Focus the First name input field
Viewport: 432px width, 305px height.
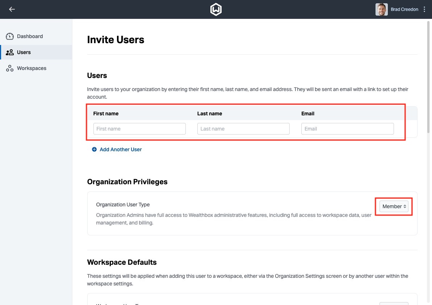139,129
